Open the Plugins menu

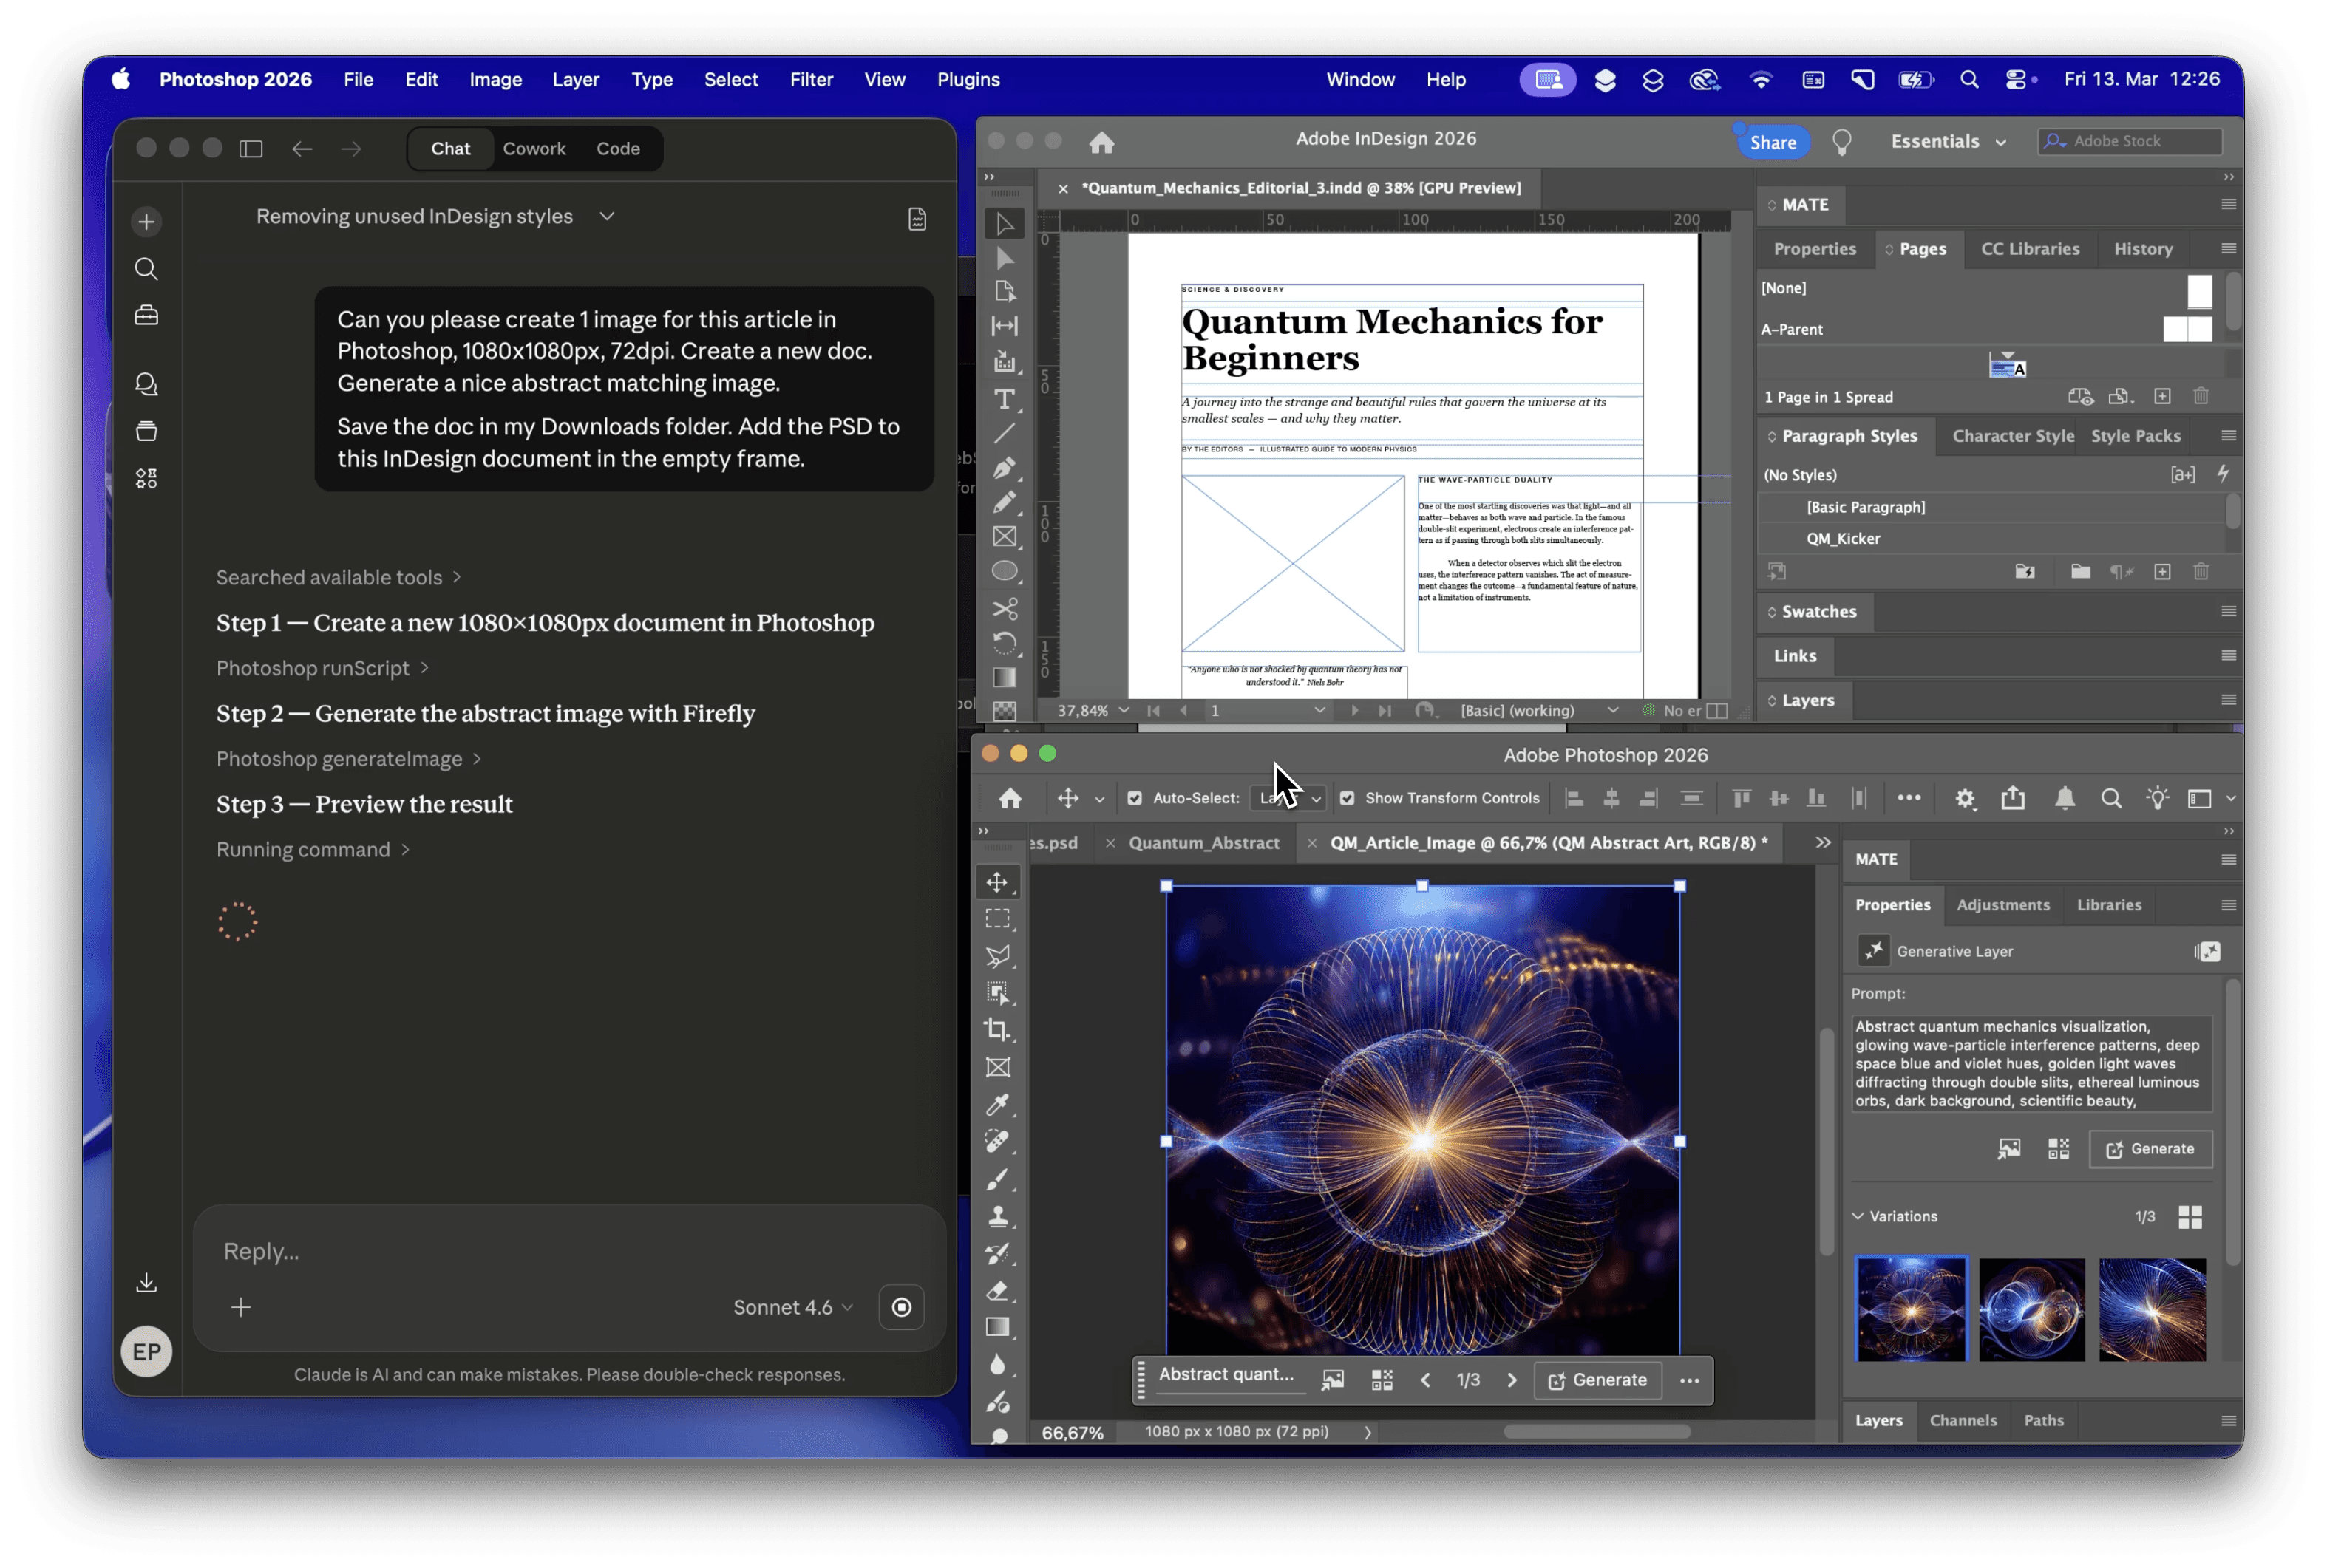[x=968, y=79]
